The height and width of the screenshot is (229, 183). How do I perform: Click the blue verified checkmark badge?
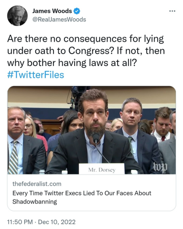click(x=77, y=11)
